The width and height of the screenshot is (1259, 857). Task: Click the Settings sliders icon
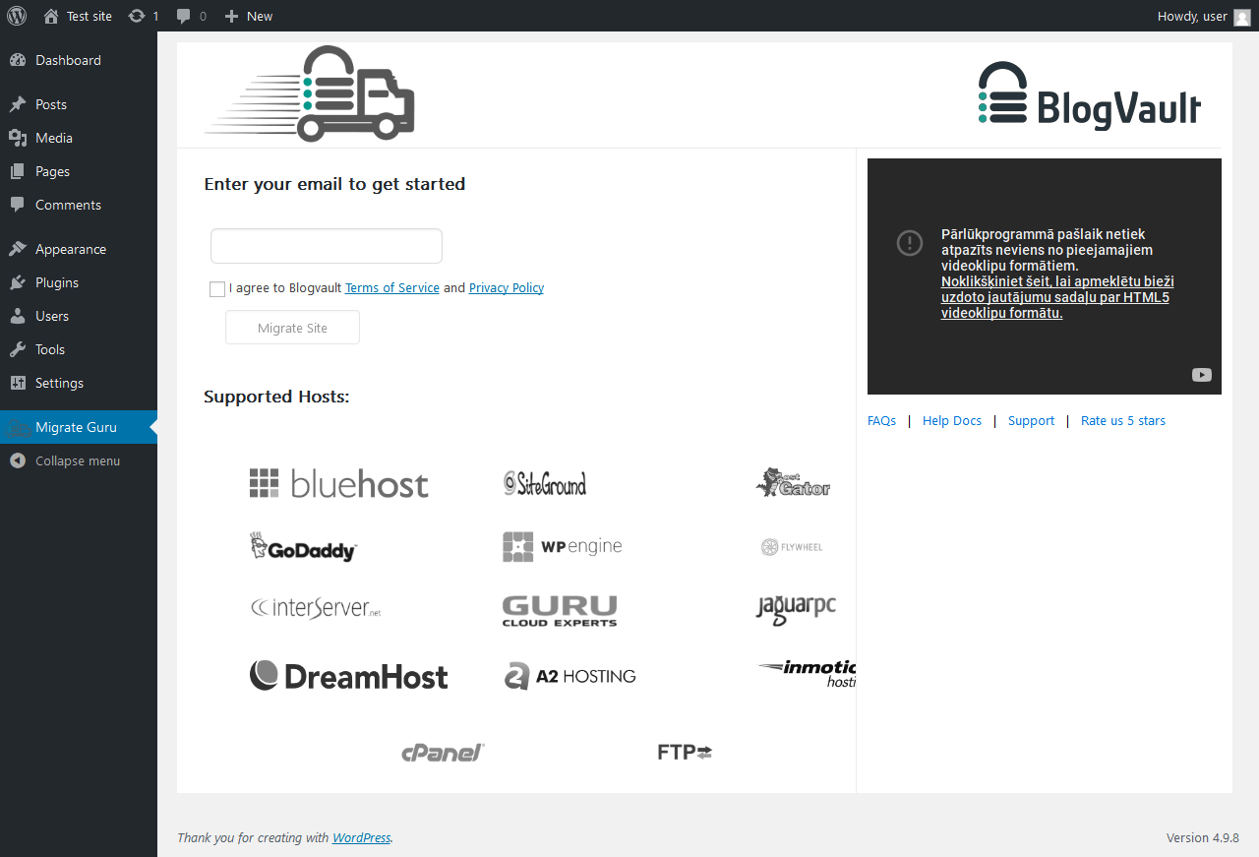(18, 383)
